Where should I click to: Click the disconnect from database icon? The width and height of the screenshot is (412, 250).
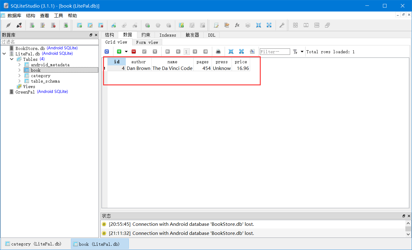(x=19, y=25)
